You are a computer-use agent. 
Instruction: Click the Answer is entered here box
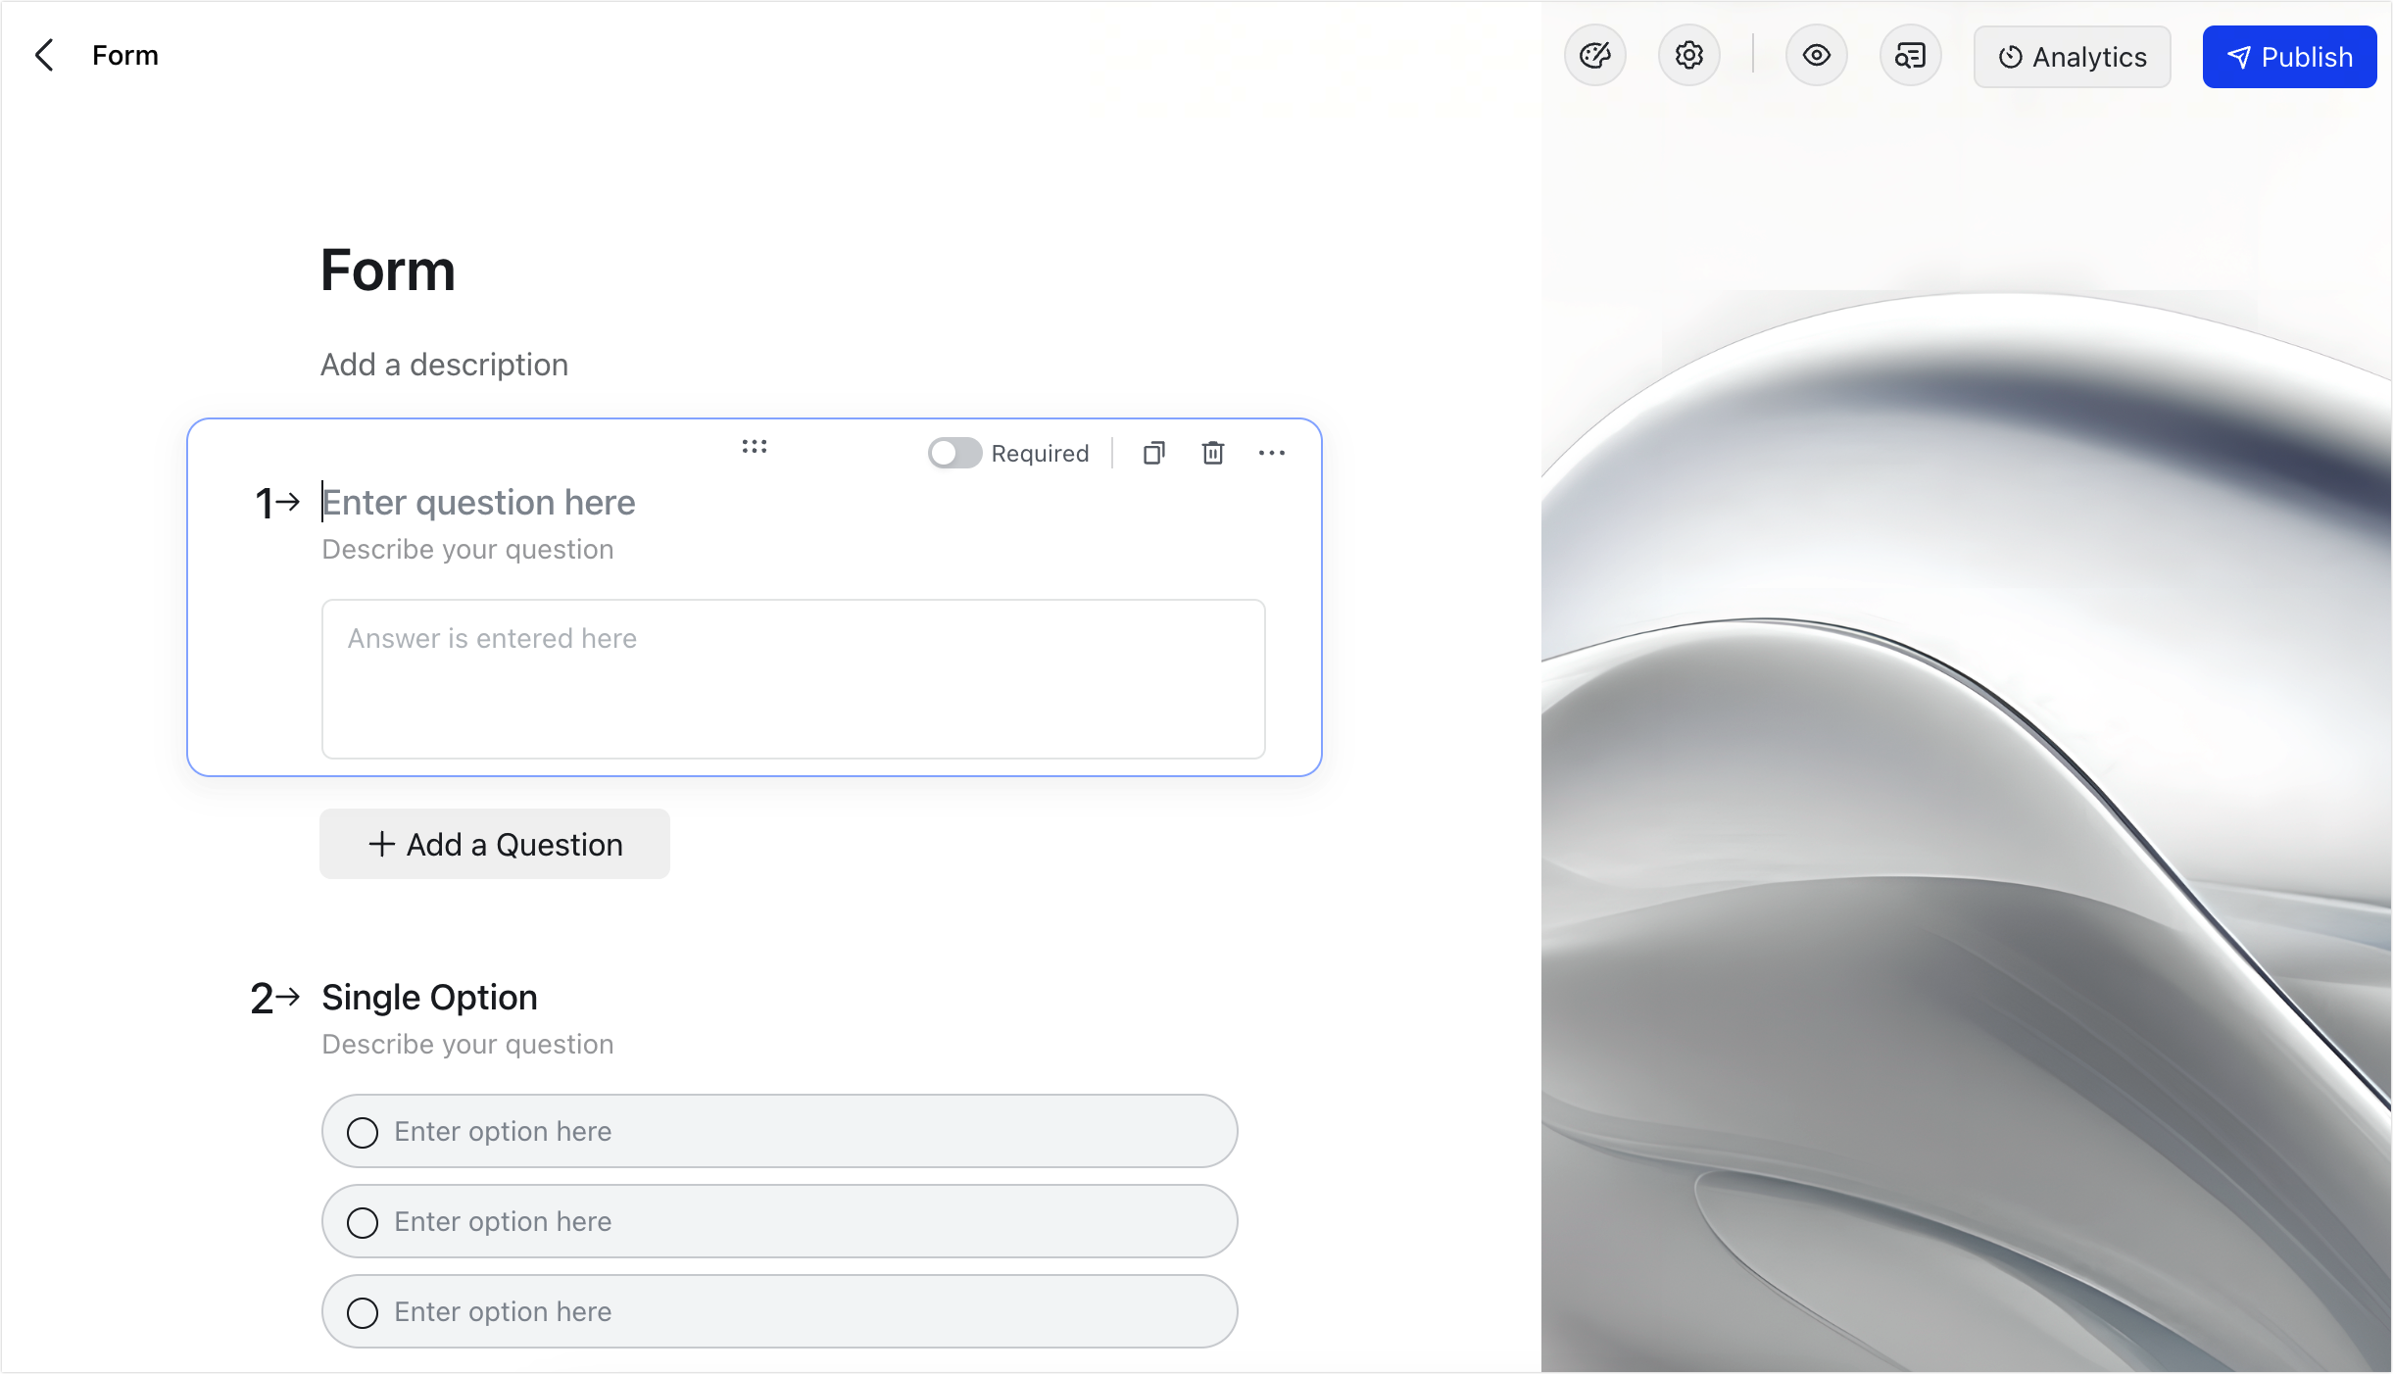[x=793, y=679]
